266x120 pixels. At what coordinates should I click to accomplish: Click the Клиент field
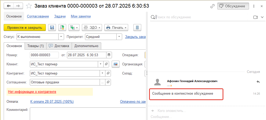[64, 64]
